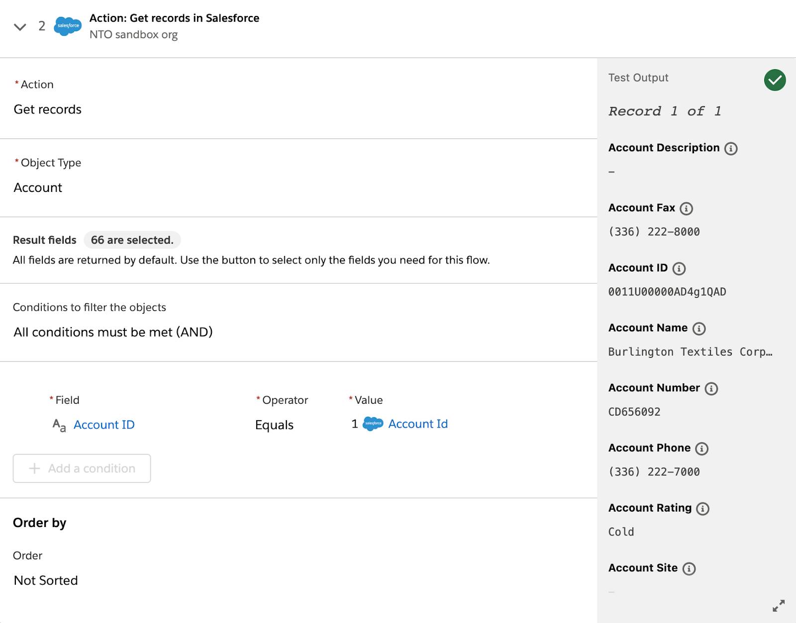Click the fax number (336) 222-8000
This screenshot has height=623, width=796.
pos(654,232)
